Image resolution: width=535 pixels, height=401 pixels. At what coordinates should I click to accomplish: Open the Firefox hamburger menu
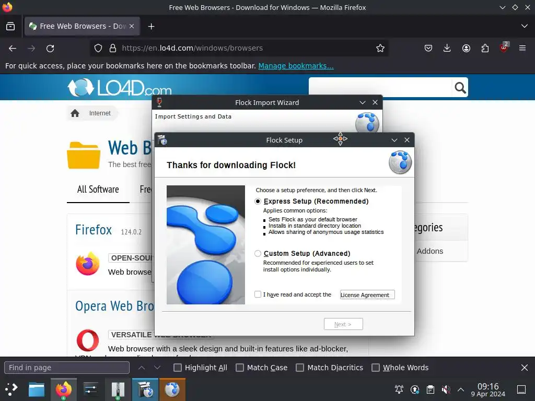coord(522,48)
